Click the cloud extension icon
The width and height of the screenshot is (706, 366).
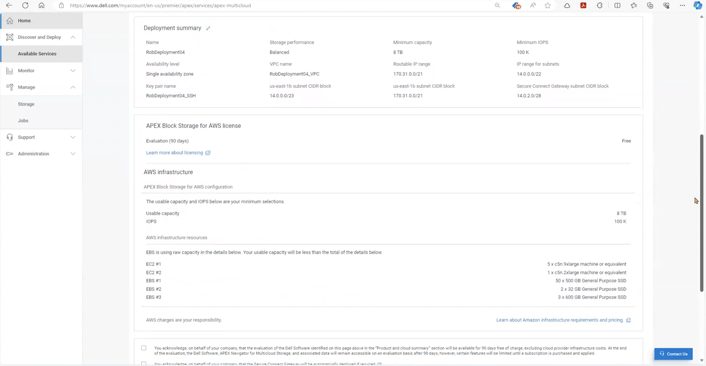coord(567,6)
